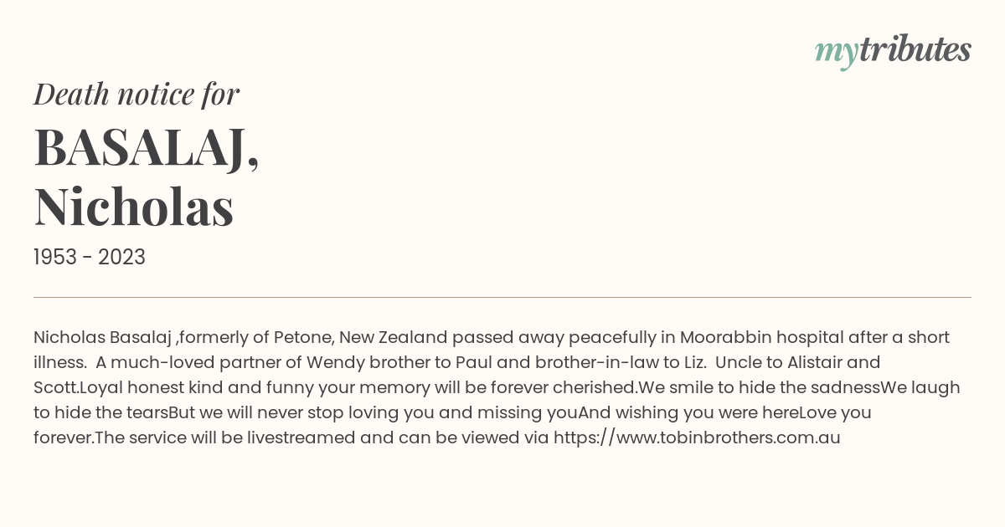The height and width of the screenshot is (527, 1005).
Task: Click "We laugh" at line end
Action: (x=920, y=387)
